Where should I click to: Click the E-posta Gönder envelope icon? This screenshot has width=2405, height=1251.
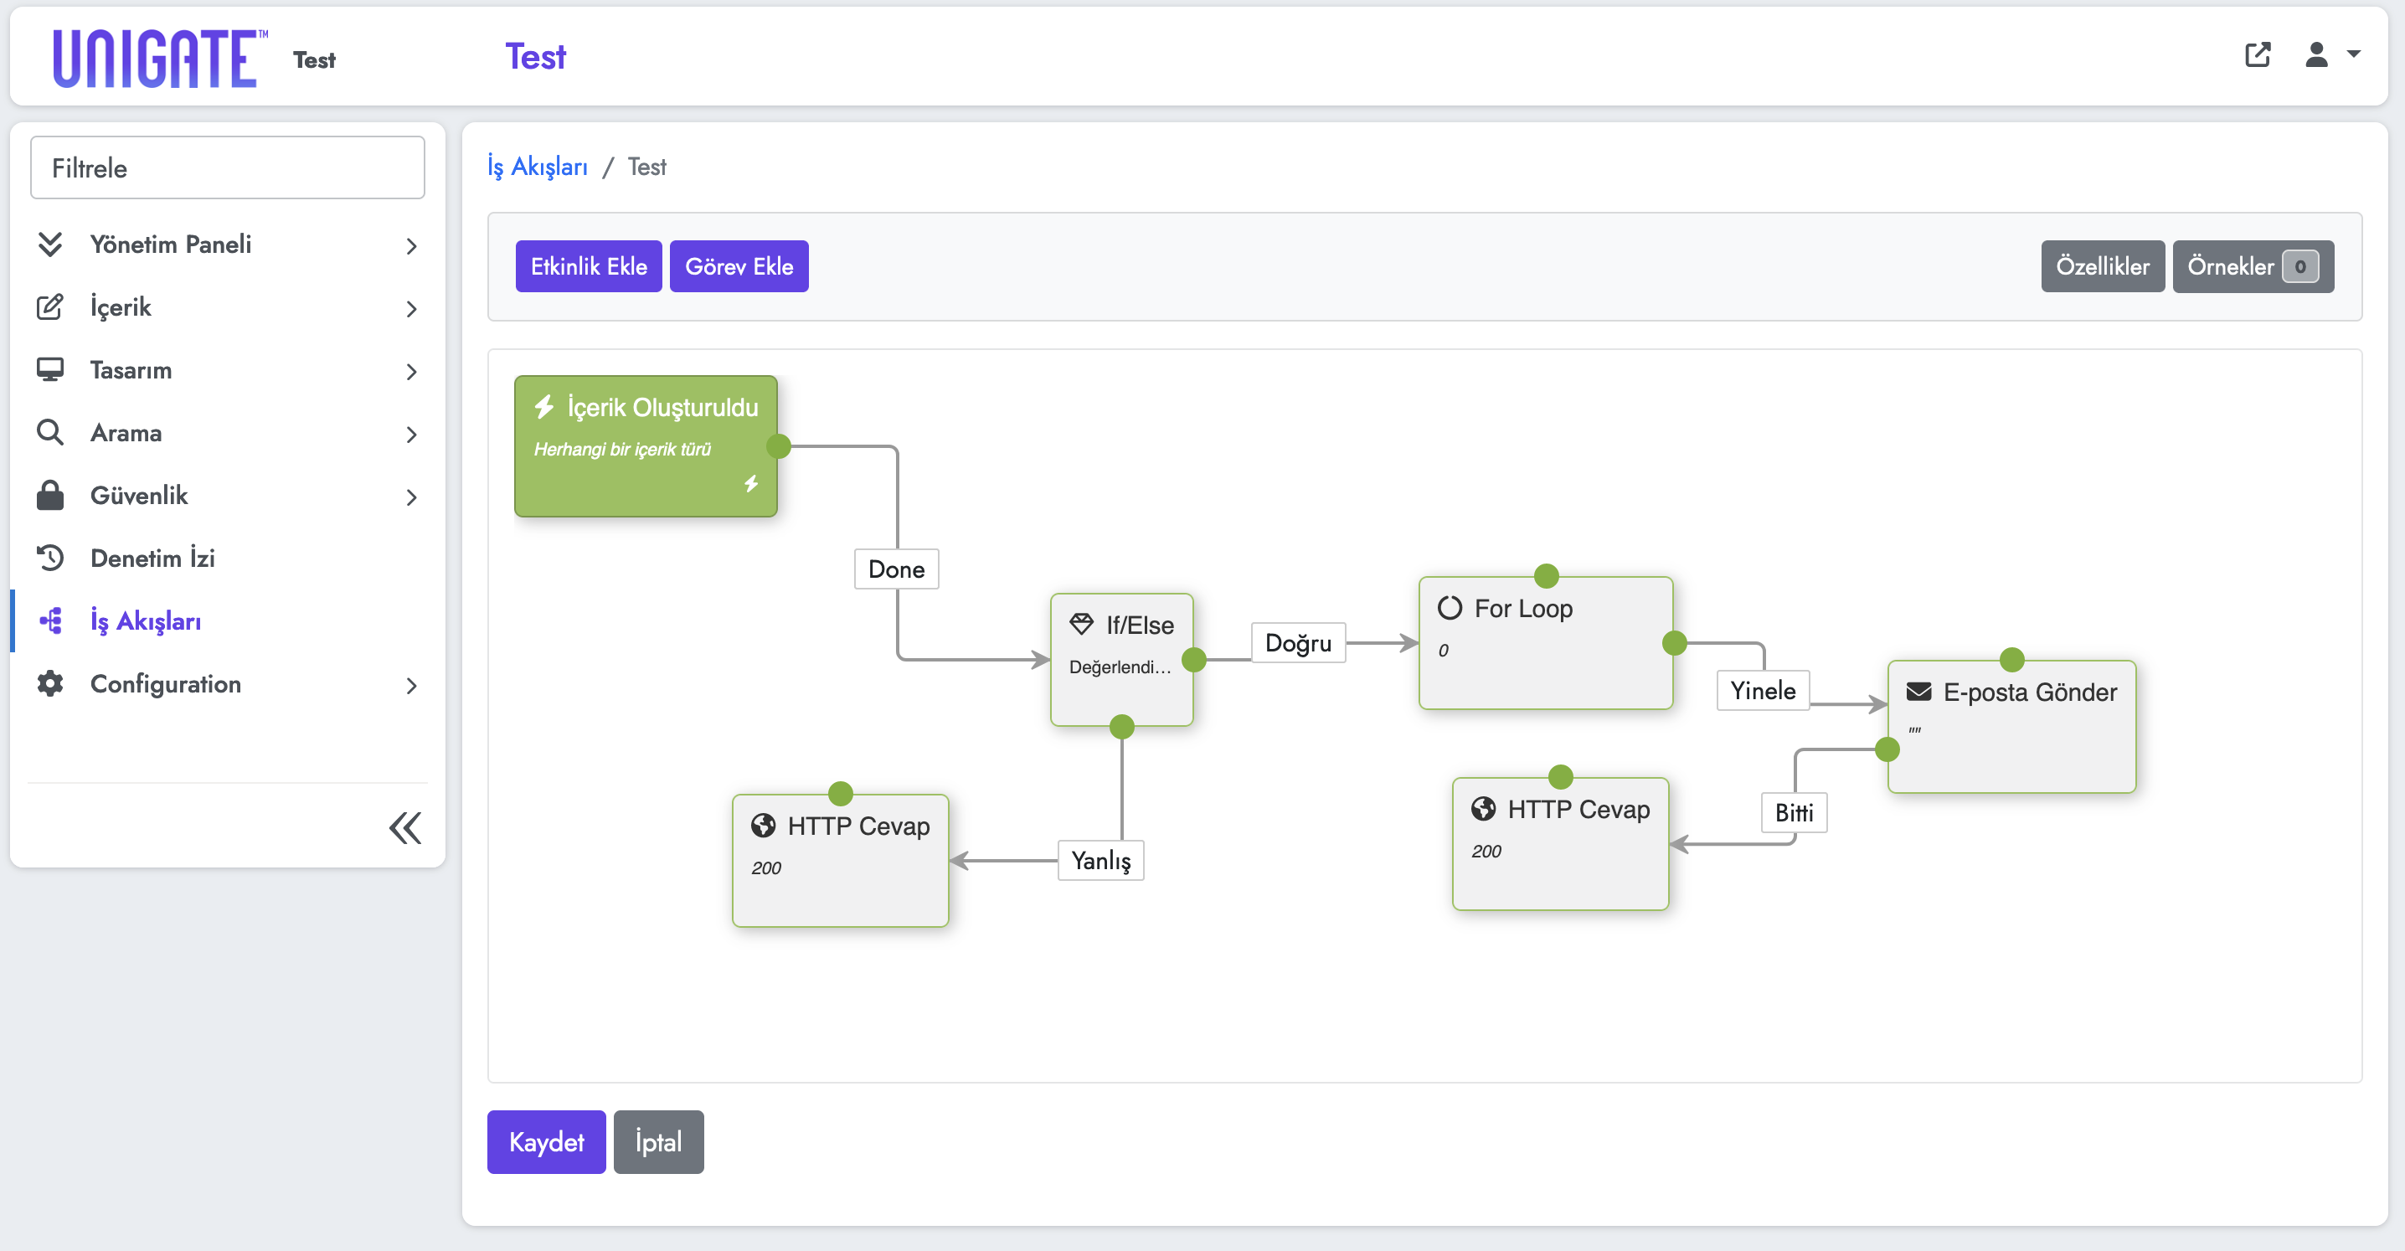tap(1918, 692)
